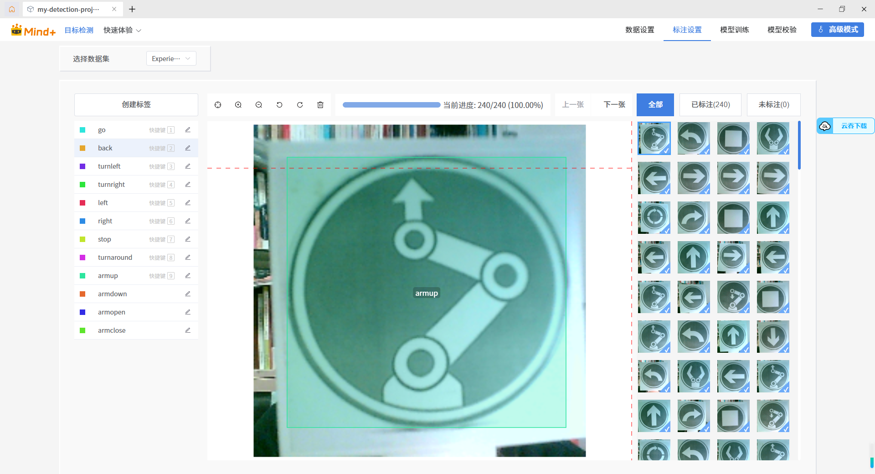Click the edit pencil for the armdown label
The image size is (875, 474).
click(x=188, y=294)
